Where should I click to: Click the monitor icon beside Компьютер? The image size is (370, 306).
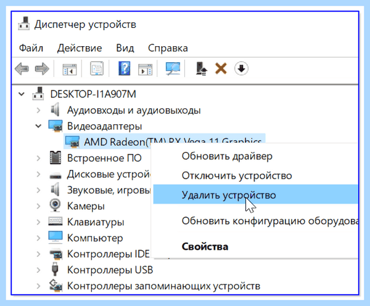[x=55, y=237]
